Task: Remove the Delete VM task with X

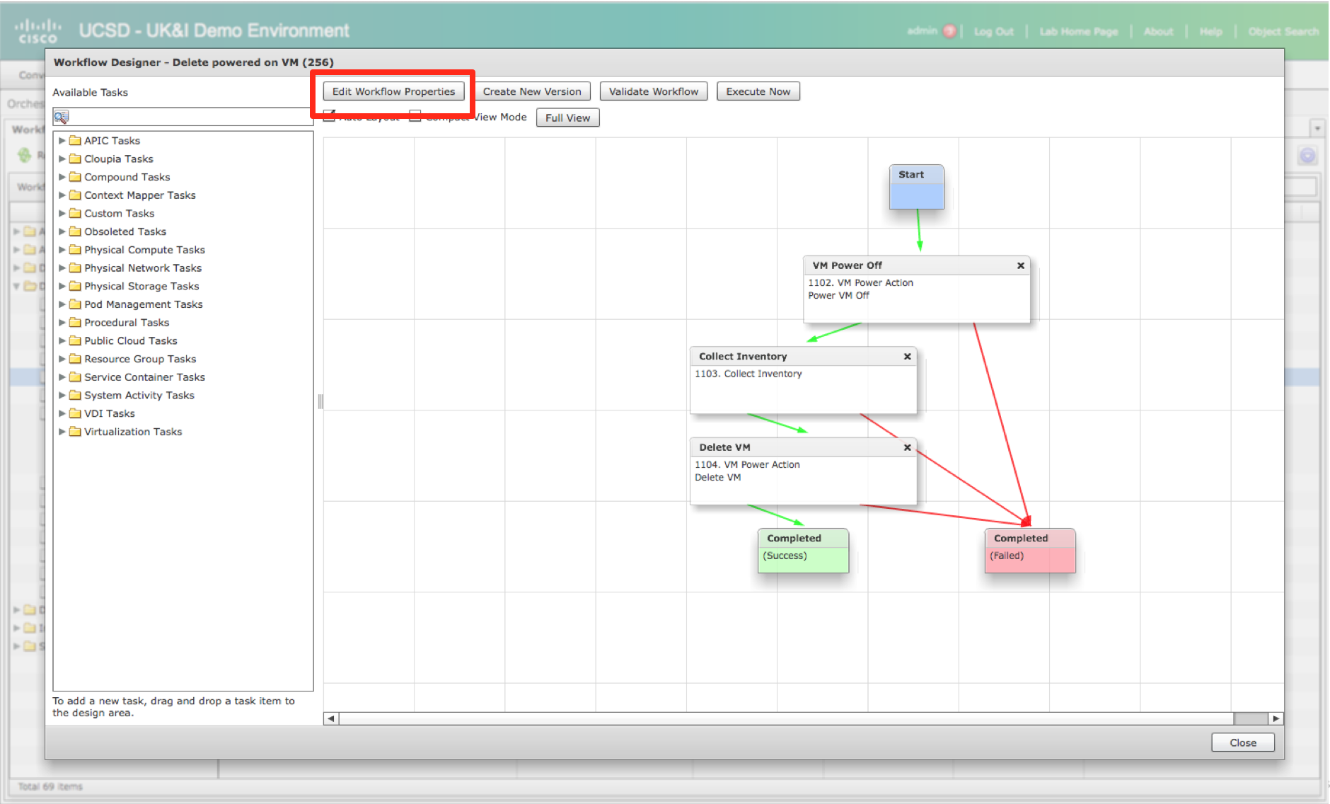Action: click(907, 447)
